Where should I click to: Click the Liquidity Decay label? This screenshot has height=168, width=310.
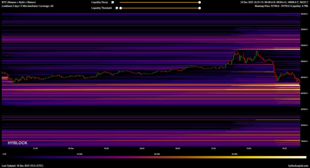100,2
